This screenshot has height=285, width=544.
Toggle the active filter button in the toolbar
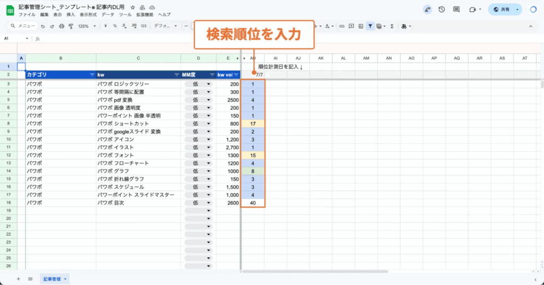[x=370, y=26]
